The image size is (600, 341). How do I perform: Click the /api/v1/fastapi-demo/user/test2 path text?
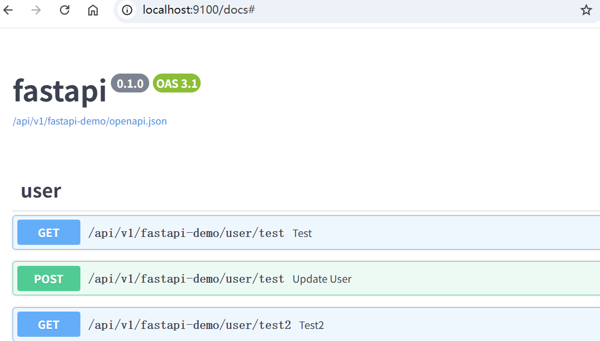coord(189,325)
